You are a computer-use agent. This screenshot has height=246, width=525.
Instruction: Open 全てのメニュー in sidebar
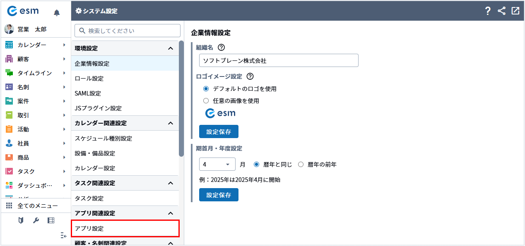37,205
